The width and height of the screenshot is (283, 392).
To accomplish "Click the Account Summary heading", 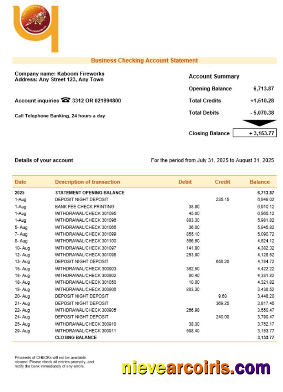I will click(x=214, y=76).
